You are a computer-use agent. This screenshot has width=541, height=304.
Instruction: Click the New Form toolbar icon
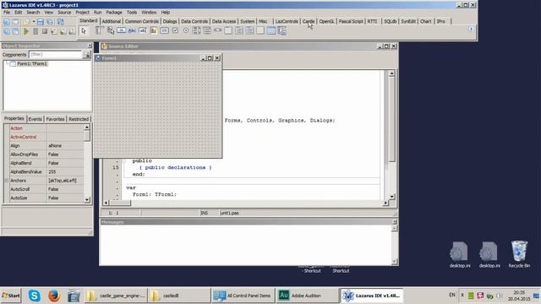tap(15, 22)
